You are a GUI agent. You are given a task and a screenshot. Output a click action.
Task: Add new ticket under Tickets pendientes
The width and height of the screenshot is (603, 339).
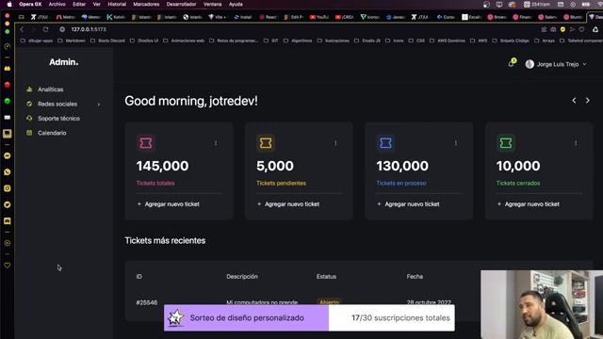click(288, 204)
